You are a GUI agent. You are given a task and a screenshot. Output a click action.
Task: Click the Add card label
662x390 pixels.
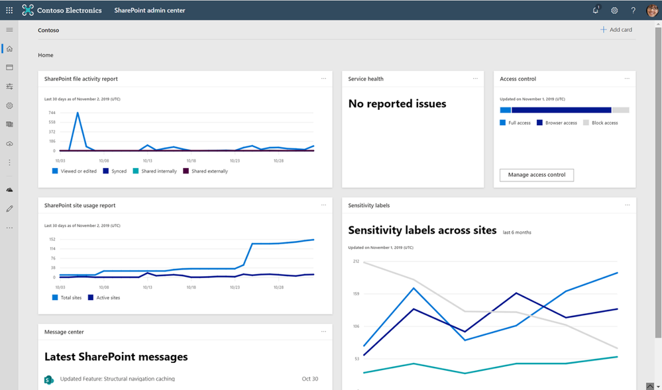[x=621, y=30]
